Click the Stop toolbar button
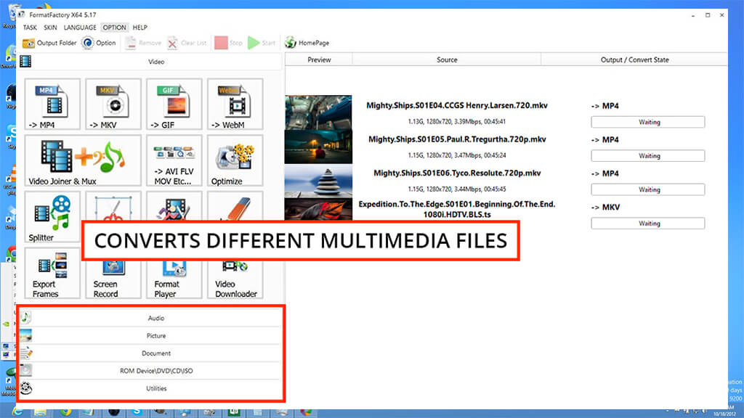The height and width of the screenshot is (418, 744). coord(228,43)
